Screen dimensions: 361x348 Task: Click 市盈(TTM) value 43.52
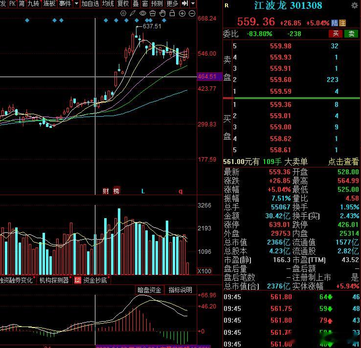click(x=350, y=260)
